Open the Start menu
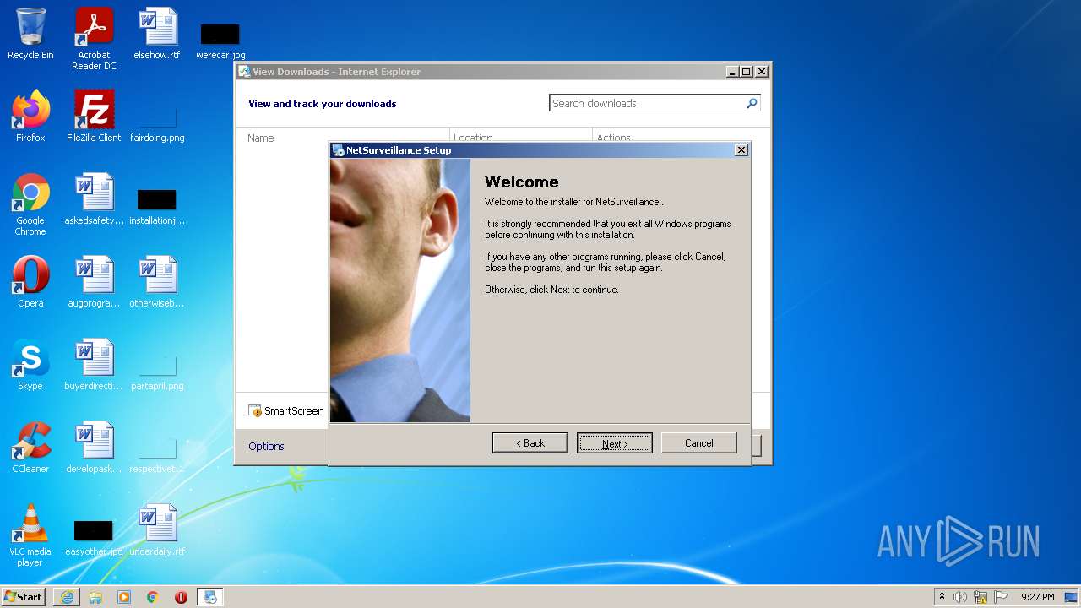The height and width of the screenshot is (608, 1081). pos(24,597)
